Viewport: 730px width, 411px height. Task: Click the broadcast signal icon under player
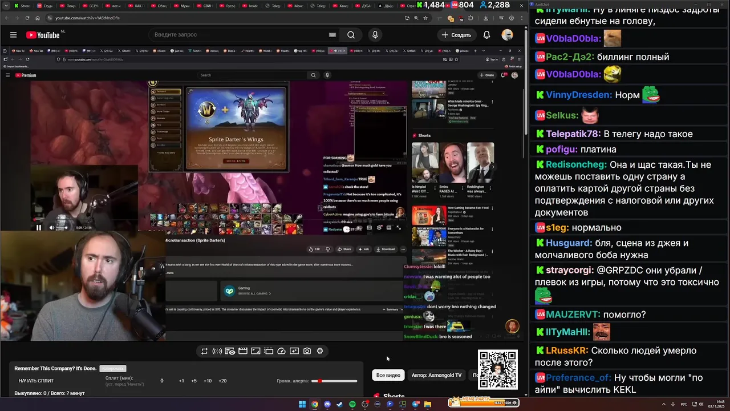pyautogui.click(x=217, y=351)
